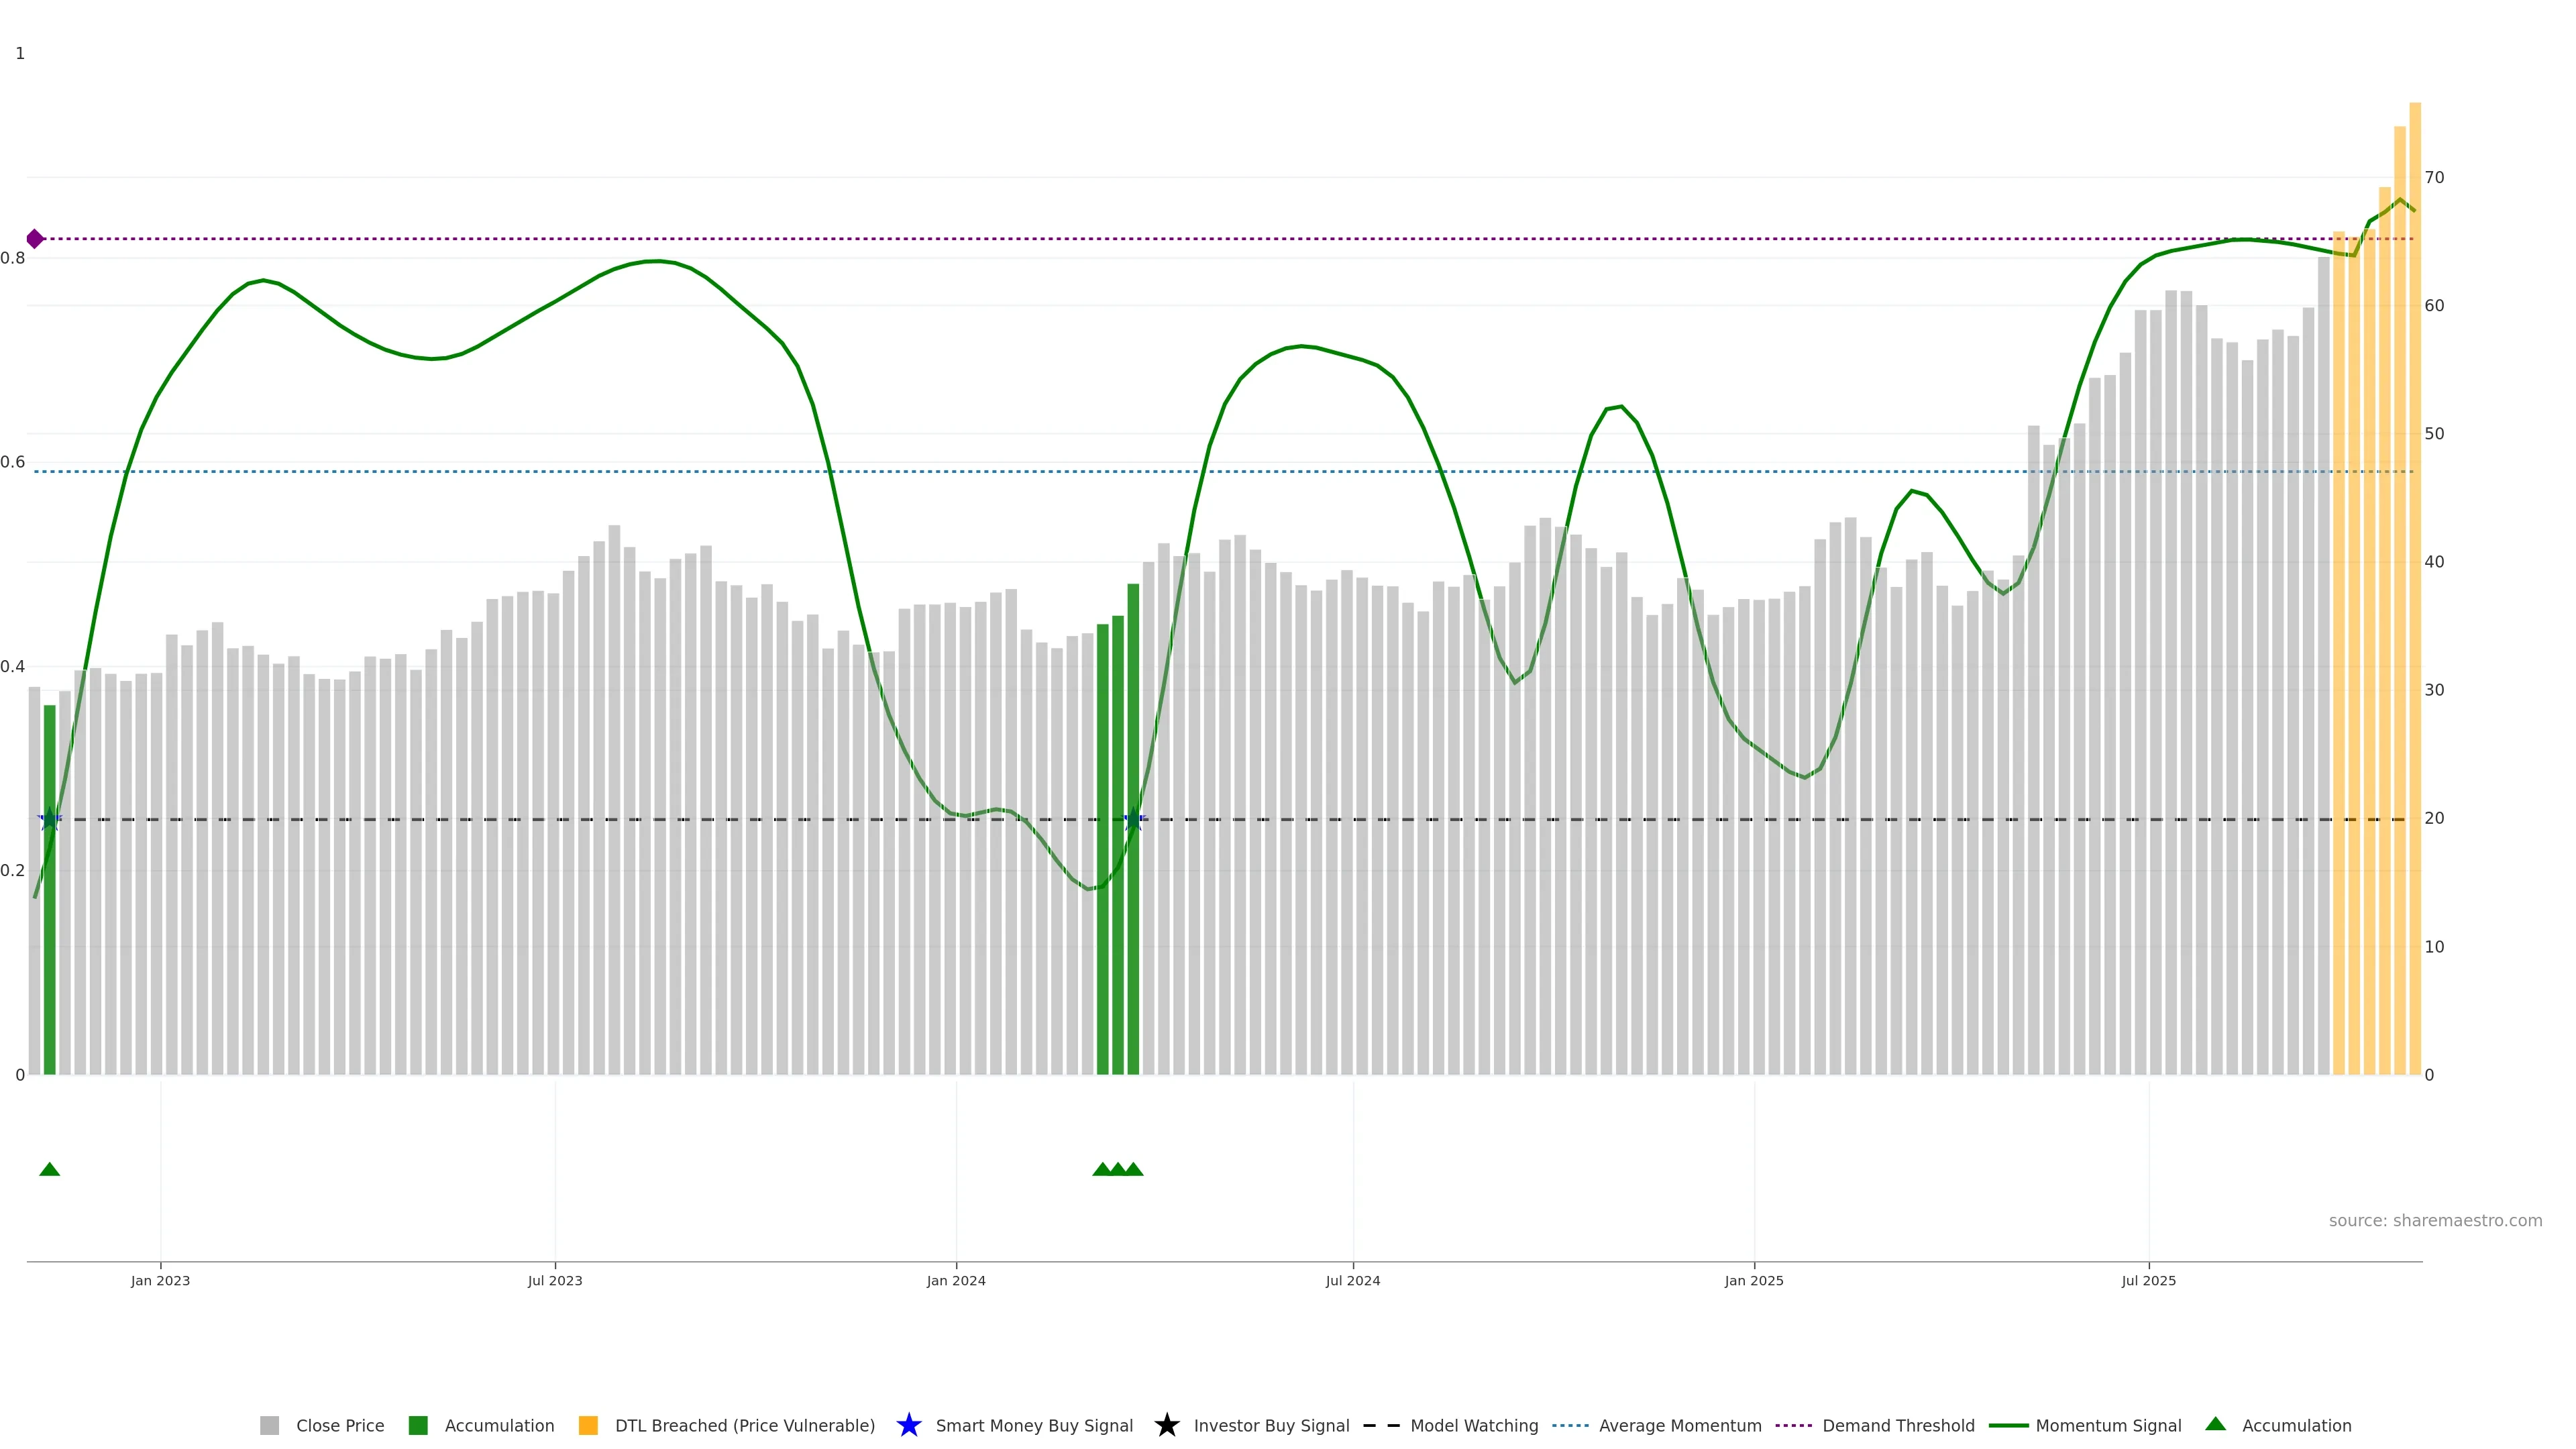Click the Jan 2024 x-axis label
Screen dimensions: 2576x1449
[956, 1280]
